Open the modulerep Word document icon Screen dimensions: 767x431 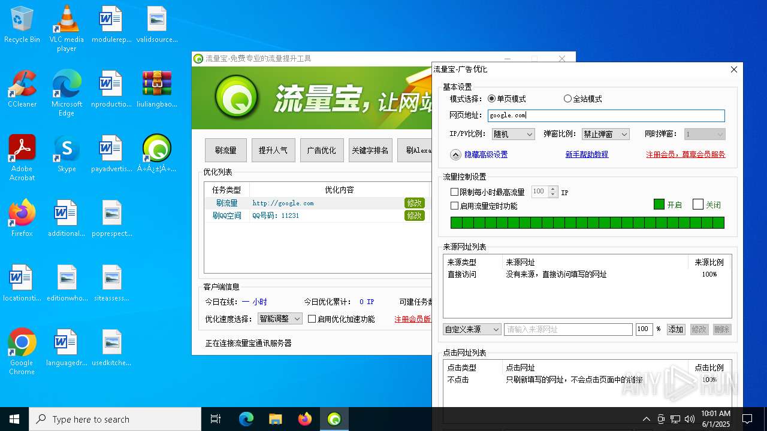coord(111,25)
